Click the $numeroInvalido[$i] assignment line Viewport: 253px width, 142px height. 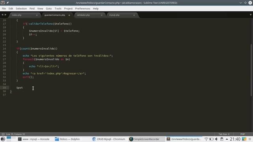coord(54,31)
